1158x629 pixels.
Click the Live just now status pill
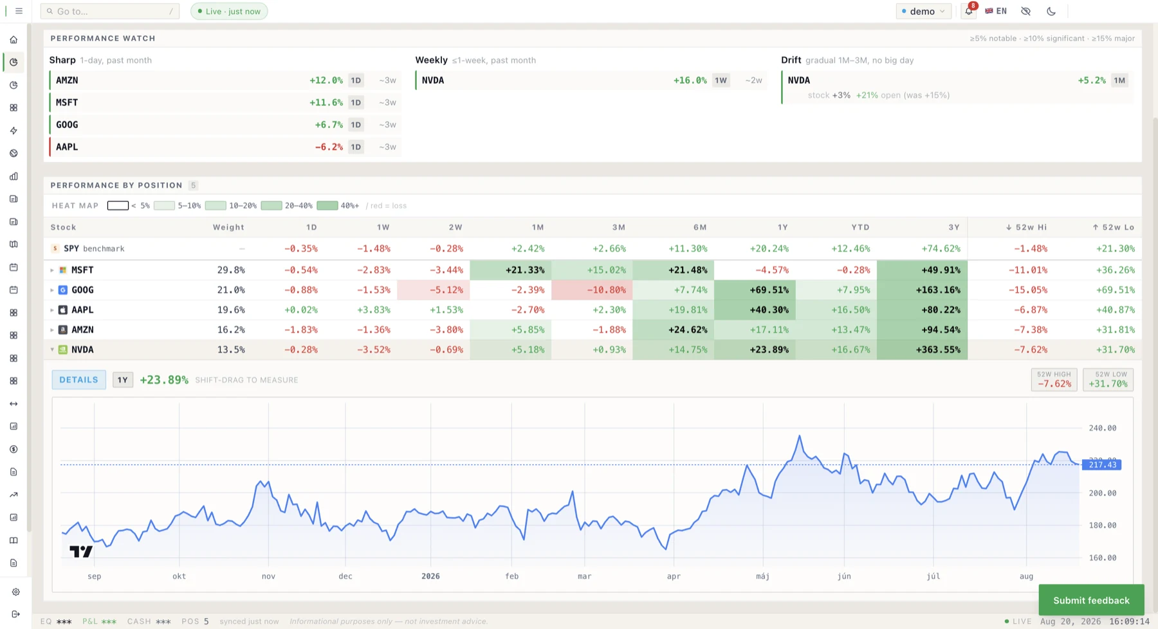click(229, 11)
